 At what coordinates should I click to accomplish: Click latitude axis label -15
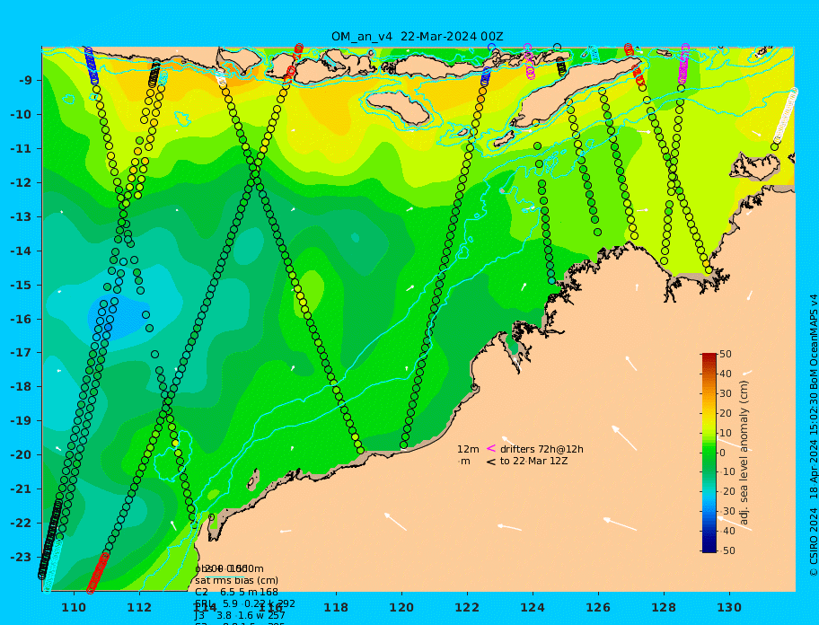[22, 285]
